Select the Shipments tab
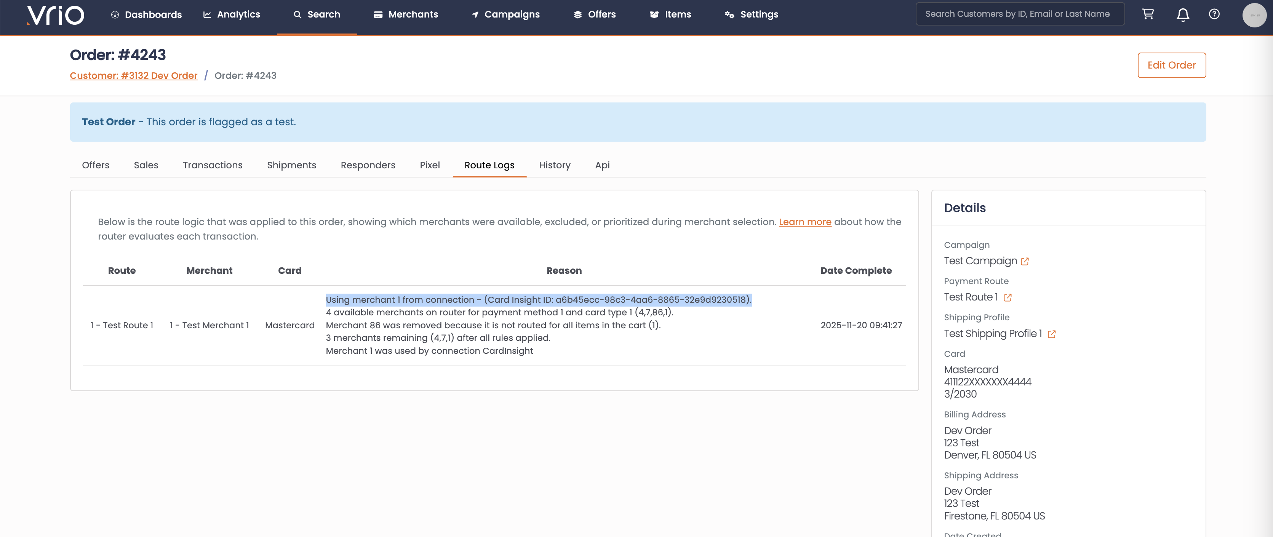Viewport: 1273px width, 537px height. pos(291,165)
